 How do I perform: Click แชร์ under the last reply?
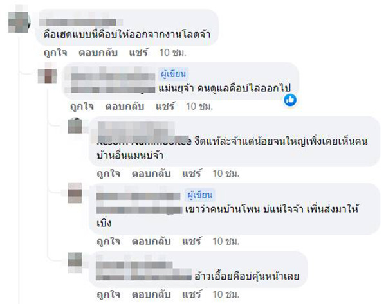coord(192,294)
